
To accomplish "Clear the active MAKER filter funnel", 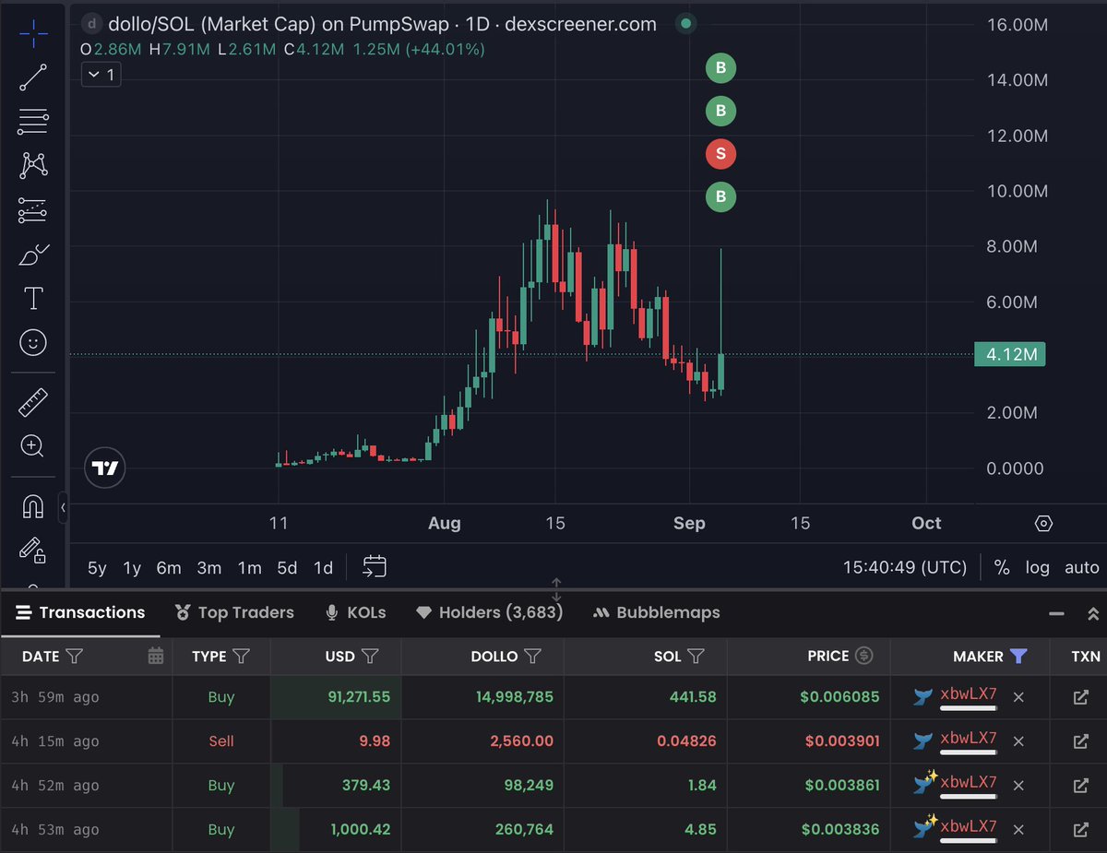I will click(1018, 657).
